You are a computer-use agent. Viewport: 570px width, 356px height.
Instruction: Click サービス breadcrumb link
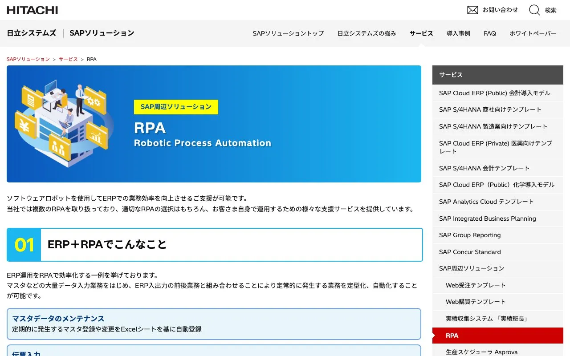(x=68, y=59)
